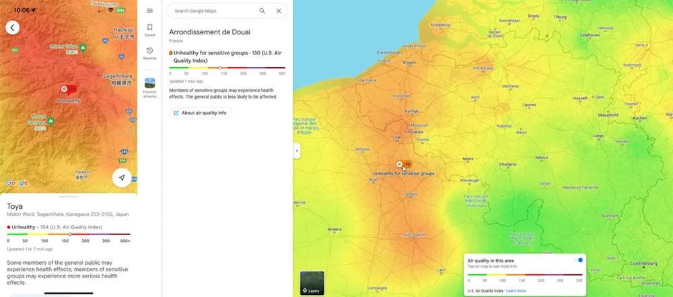The image size is (673, 297).
Task: Click Luxembourg label on map
Action: click(x=644, y=263)
